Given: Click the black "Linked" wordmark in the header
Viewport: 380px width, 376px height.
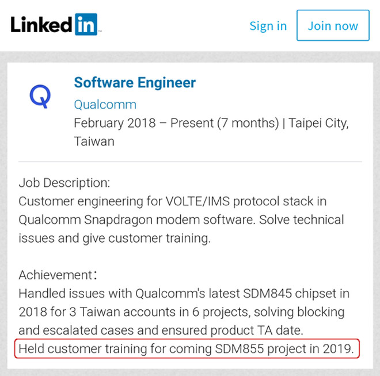Looking at the screenshot, I should (x=41, y=24).
